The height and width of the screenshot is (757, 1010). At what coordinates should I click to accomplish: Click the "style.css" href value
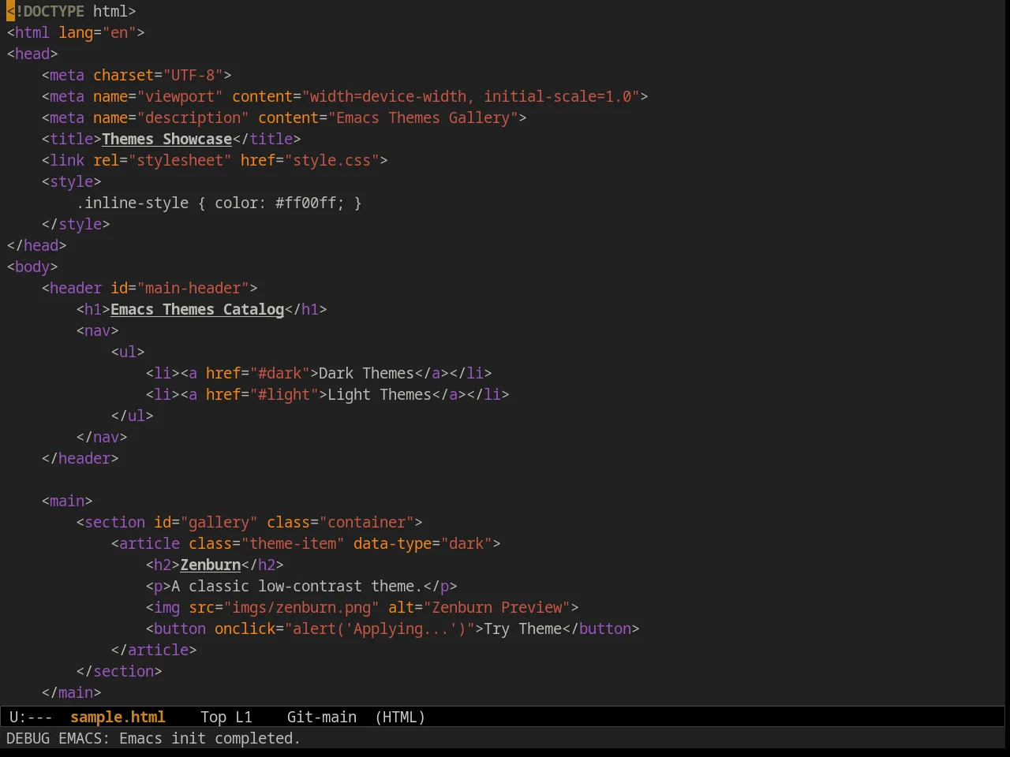pyautogui.click(x=332, y=160)
